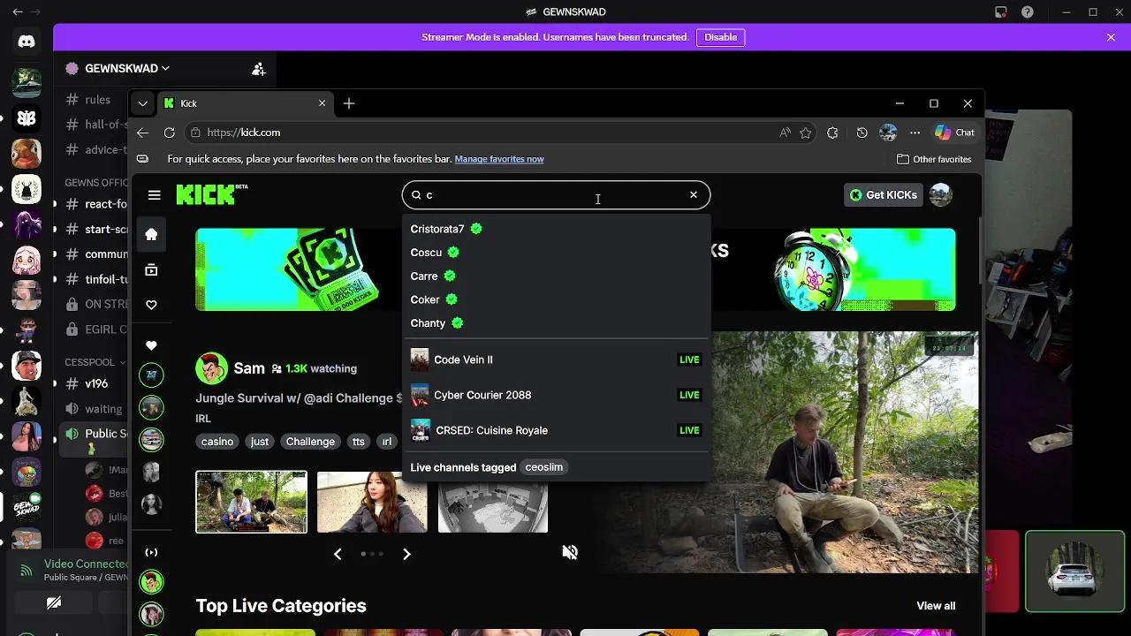1131x636 pixels.
Task: Go back in the browser
Action: click(x=142, y=132)
